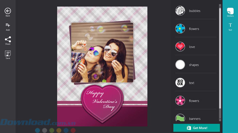This screenshot has height=133, width=238.
Task: Click the Get More! store button
Action: (197, 128)
